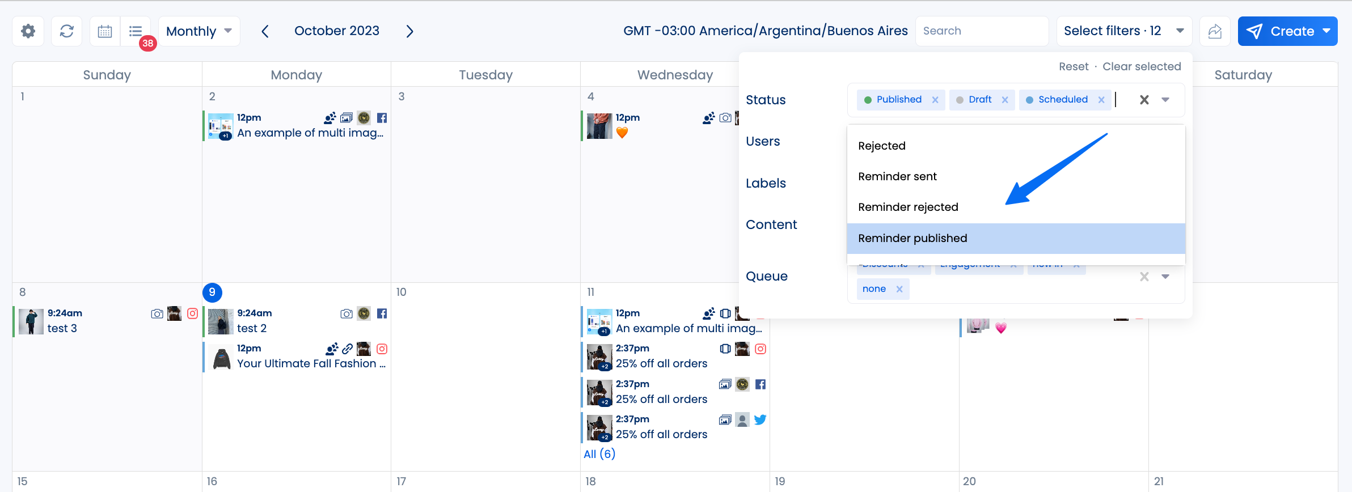1352x492 pixels.
Task: Click Twitter icon on 25% off post
Action: [760, 419]
